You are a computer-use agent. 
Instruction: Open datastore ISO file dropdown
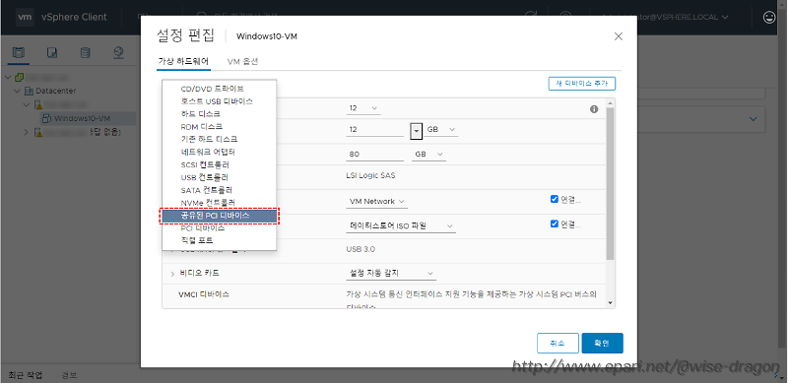point(401,226)
